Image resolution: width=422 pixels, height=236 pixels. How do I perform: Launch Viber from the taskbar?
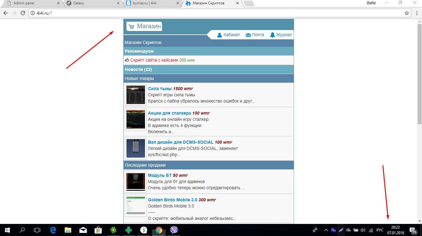tap(174, 230)
